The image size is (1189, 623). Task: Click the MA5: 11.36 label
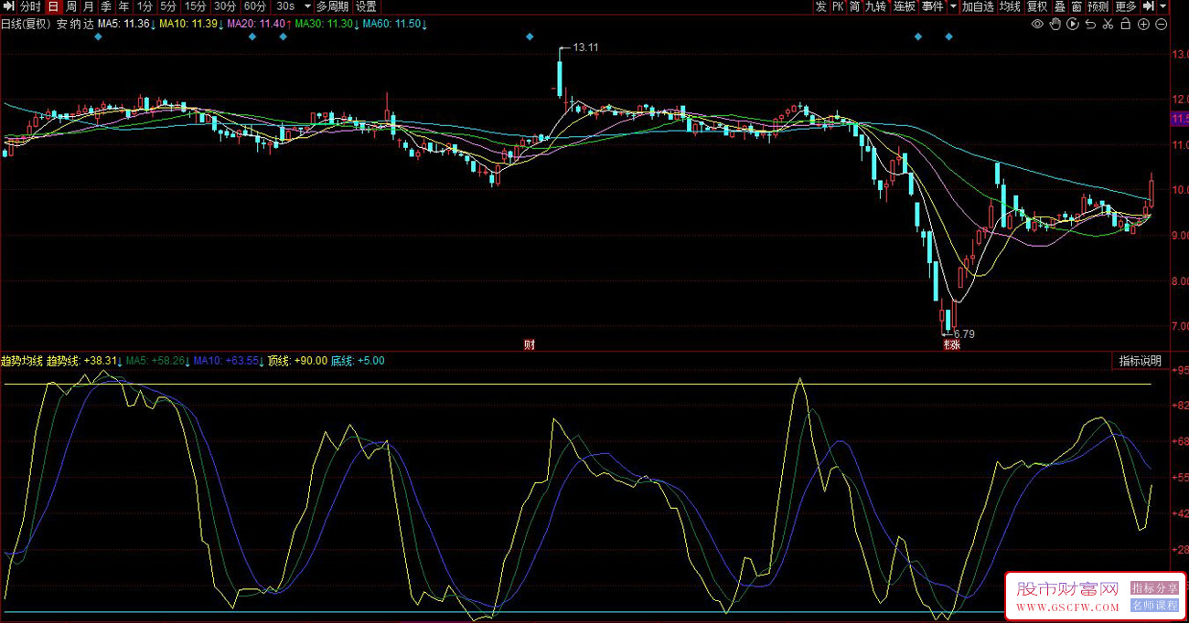point(123,24)
